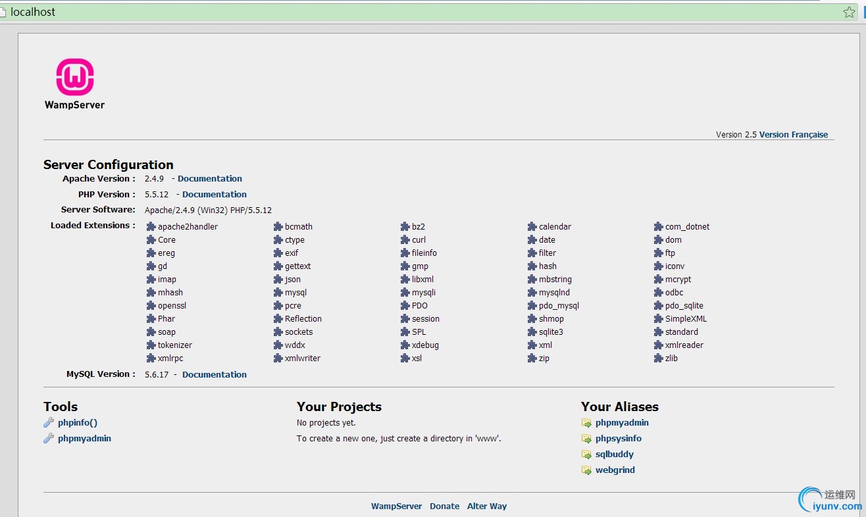
Task: Click page icon in the address bar
Action: 3,12
